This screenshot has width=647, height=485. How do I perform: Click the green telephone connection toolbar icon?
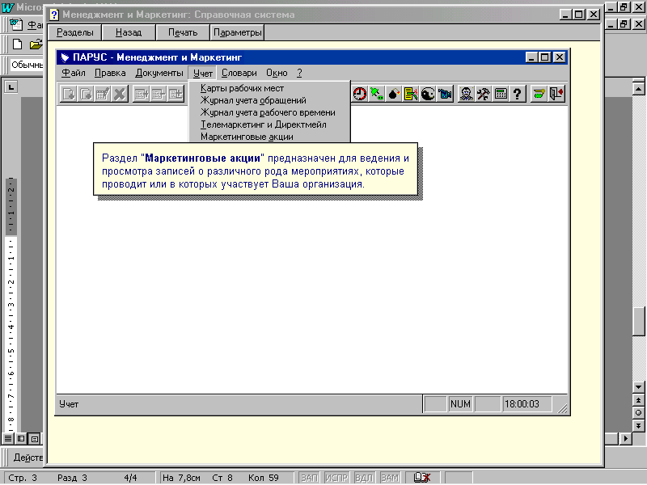[376, 94]
